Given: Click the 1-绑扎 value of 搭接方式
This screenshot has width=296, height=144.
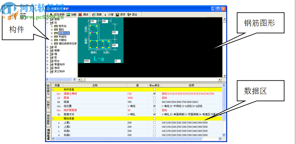Looking at the screenshot, I should point(137,114).
